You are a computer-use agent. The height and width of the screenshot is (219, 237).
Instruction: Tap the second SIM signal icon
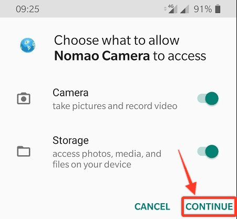point(184,9)
